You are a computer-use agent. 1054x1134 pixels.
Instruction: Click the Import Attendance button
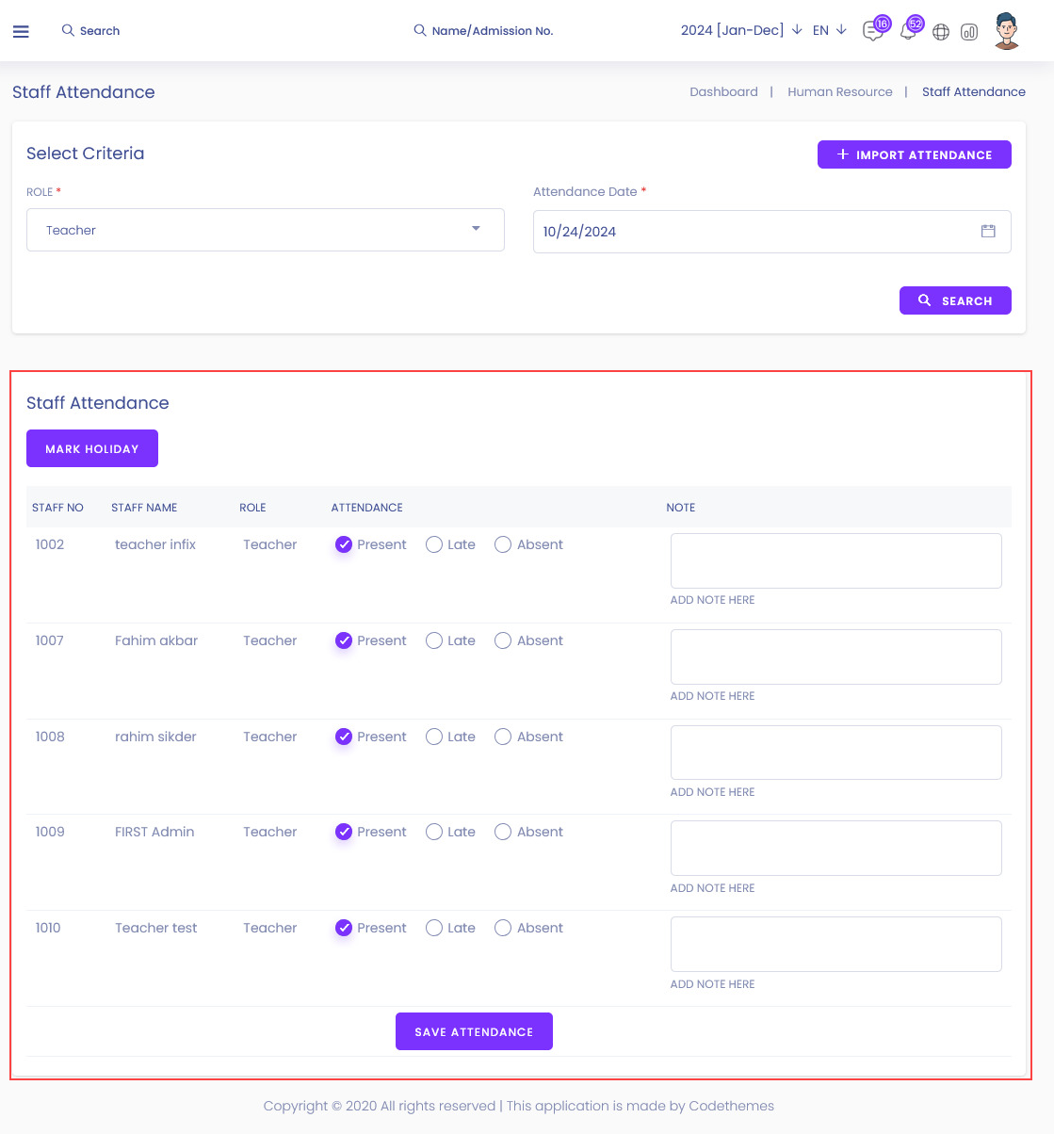[x=915, y=154]
